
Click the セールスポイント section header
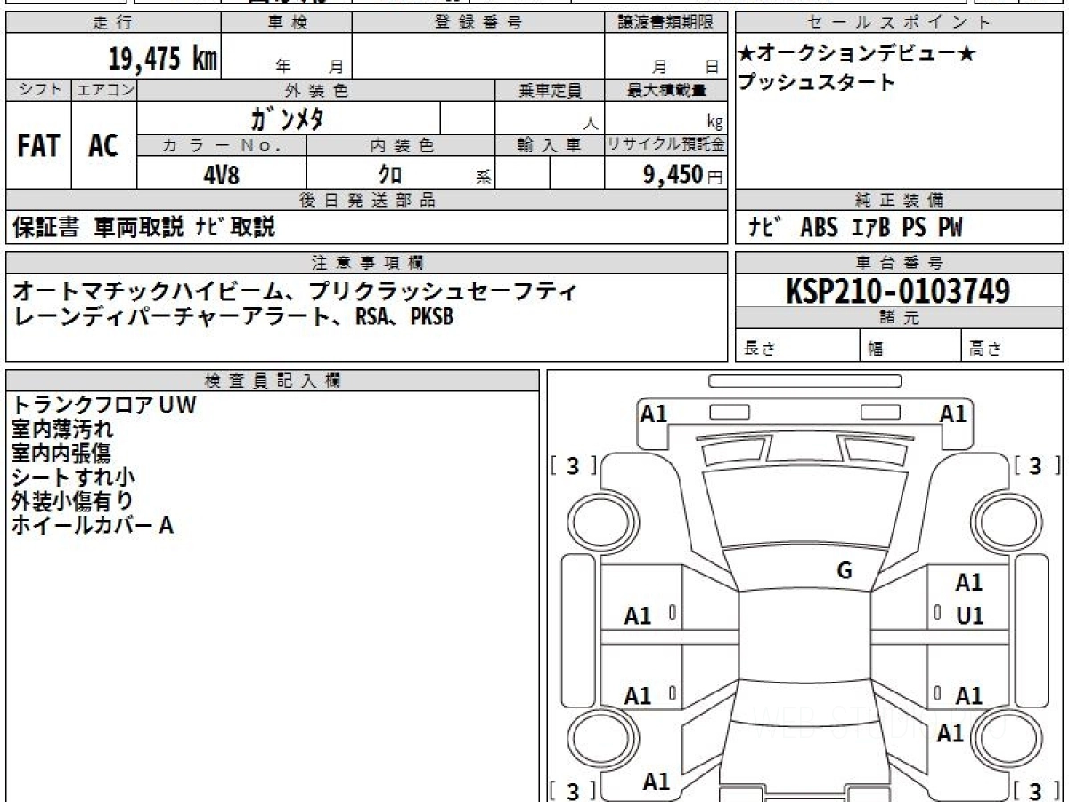pyautogui.click(x=899, y=23)
